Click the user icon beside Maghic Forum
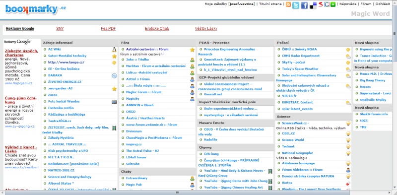The width and height of the screenshot is (397, 195). pos(192,92)
